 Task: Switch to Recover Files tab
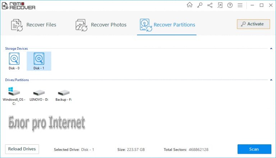(x=33, y=25)
